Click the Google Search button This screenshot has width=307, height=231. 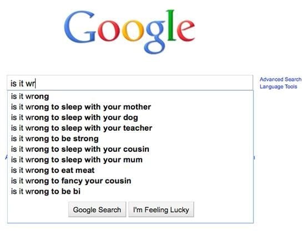pyautogui.click(x=97, y=209)
